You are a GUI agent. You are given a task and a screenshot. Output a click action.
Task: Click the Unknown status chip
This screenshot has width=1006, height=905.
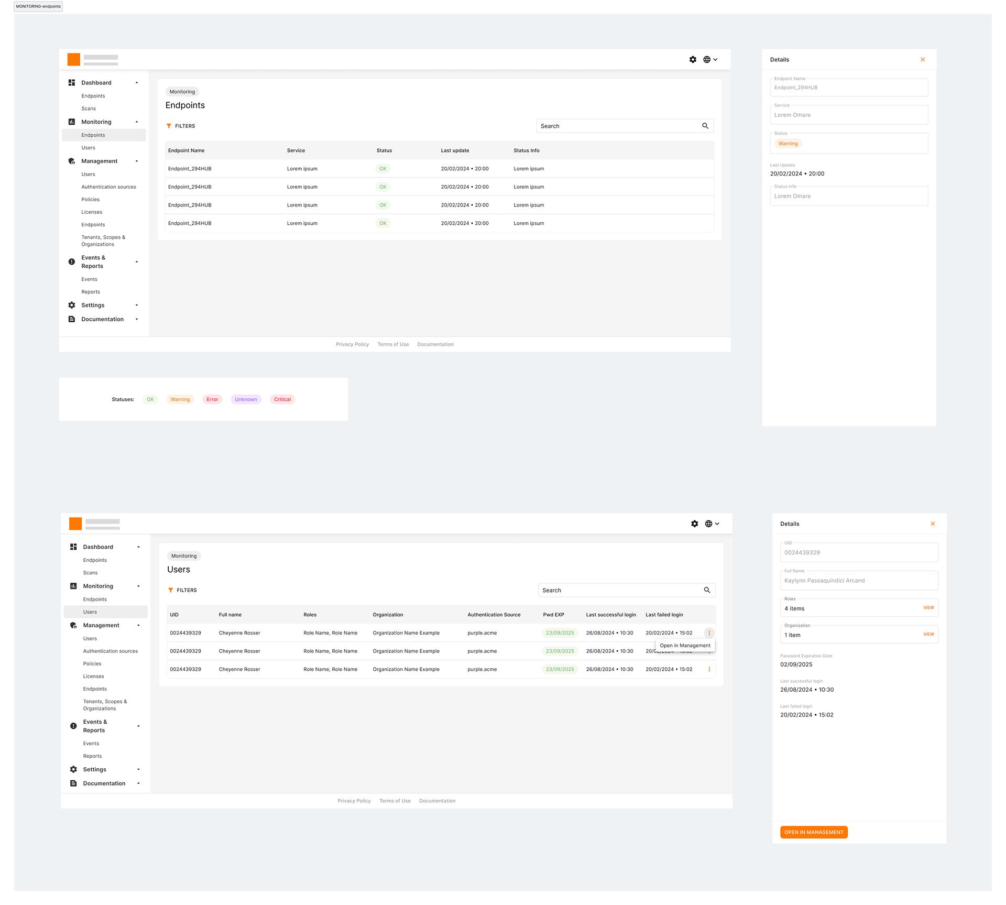[x=246, y=399]
